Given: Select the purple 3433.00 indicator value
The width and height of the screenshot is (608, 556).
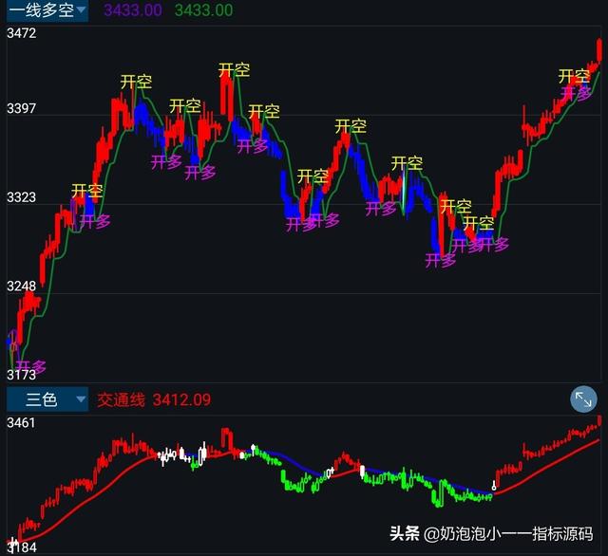Looking at the screenshot, I should coord(133,10).
